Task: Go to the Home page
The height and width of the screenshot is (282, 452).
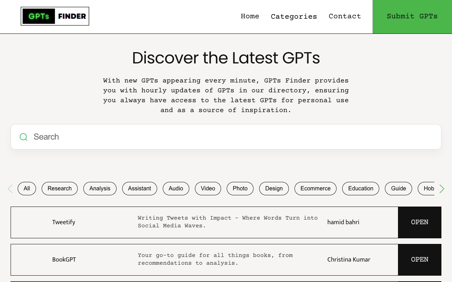Action: pyautogui.click(x=250, y=16)
